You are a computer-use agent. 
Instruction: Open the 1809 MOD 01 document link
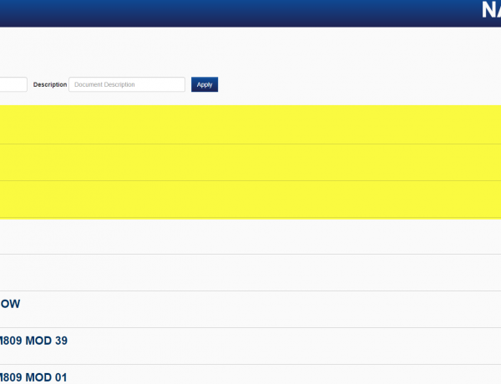tap(33, 376)
